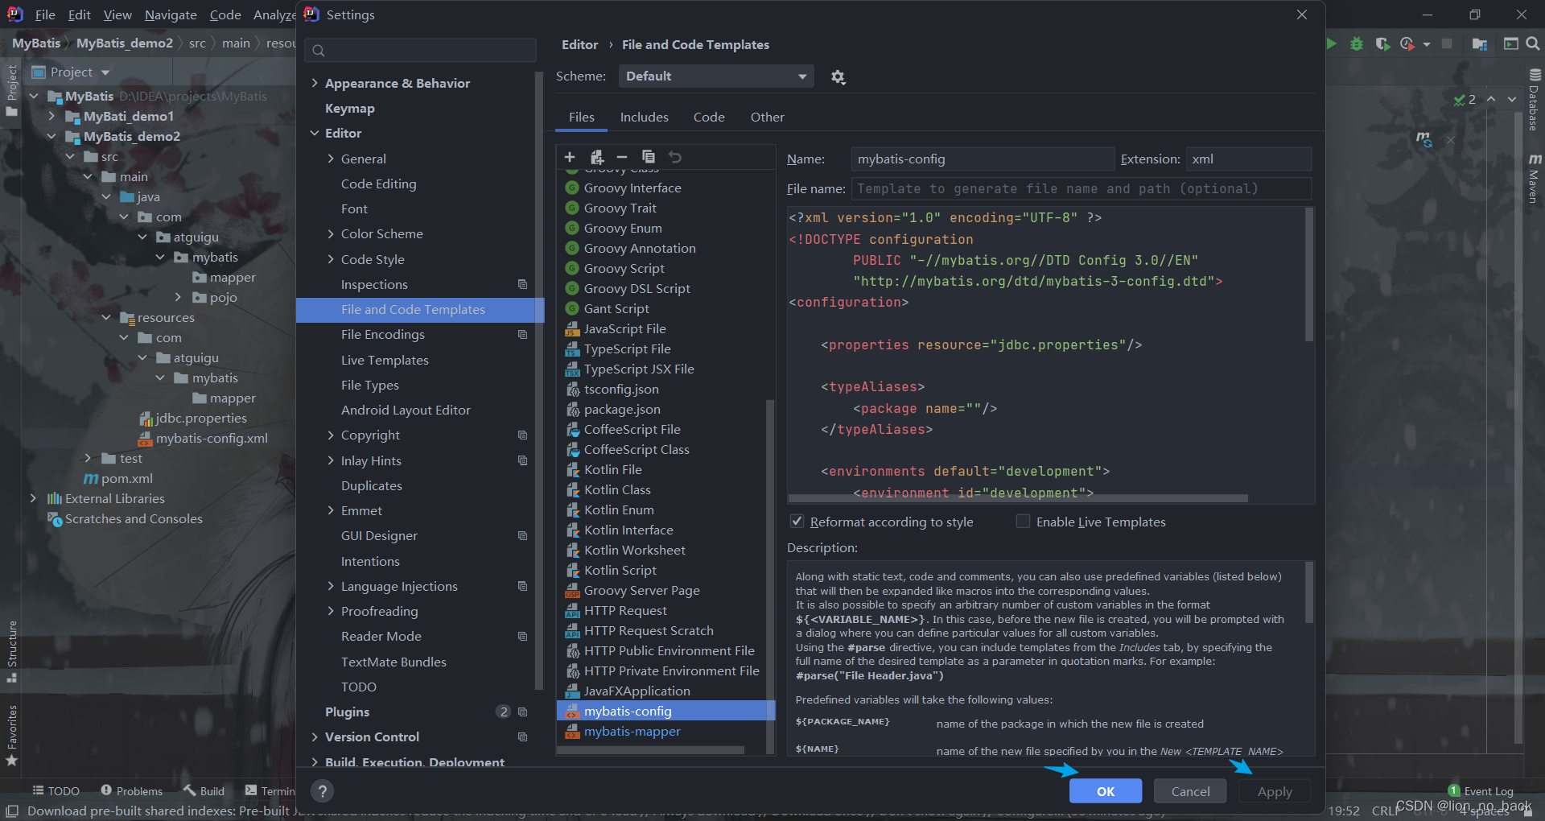1545x821 pixels.
Task: Click the Settings help question mark icon
Action: [322, 791]
